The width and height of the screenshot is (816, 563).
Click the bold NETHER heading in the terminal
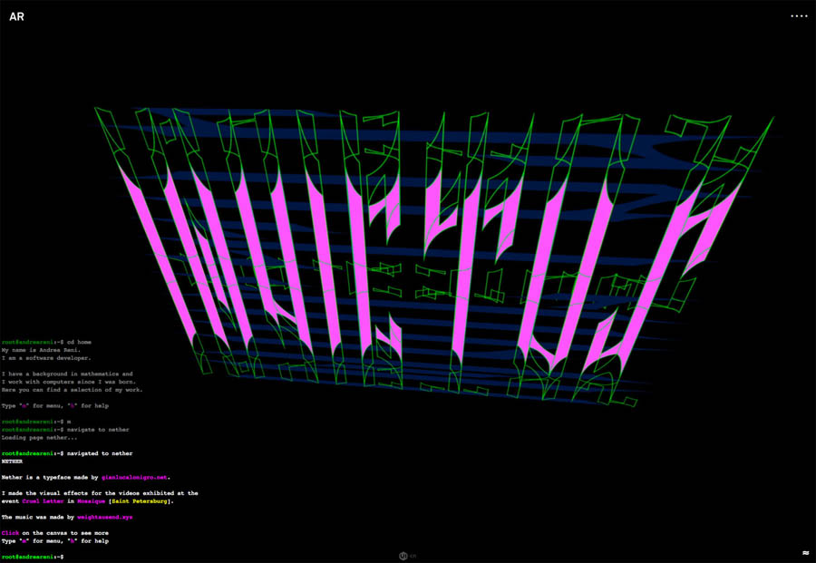coord(13,461)
